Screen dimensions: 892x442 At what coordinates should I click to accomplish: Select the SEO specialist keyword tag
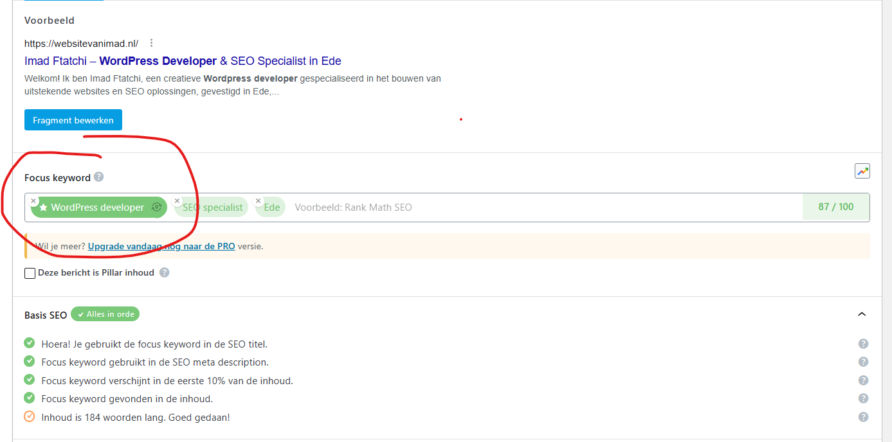pos(214,208)
